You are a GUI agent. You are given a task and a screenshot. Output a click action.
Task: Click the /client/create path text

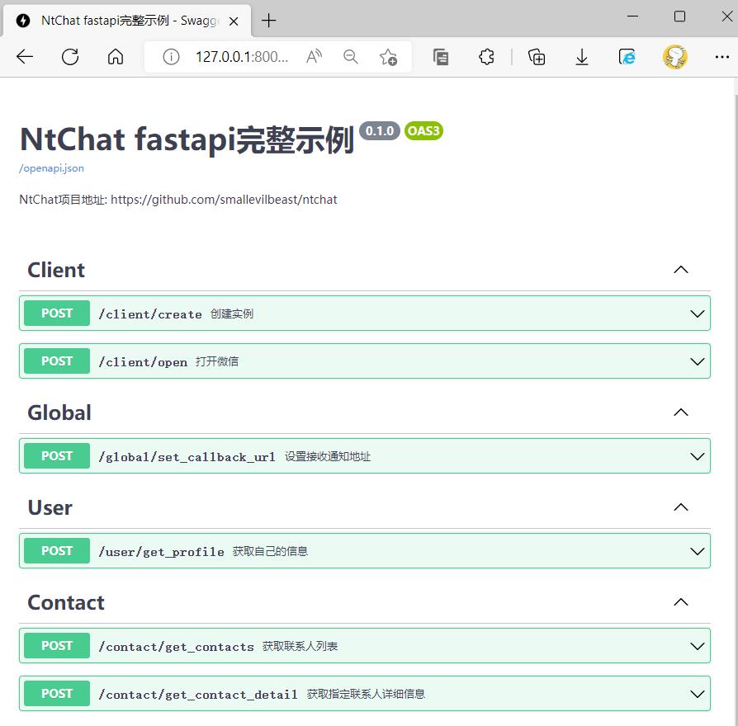[x=150, y=314]
